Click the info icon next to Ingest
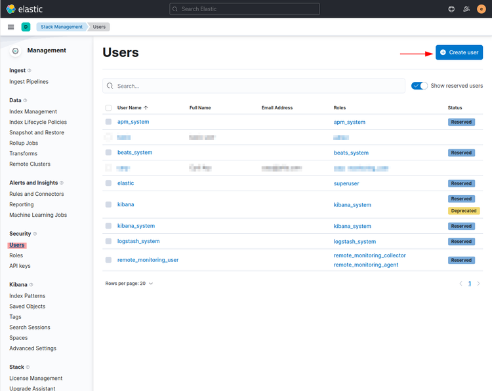The image size is (492, 391). [x=29, y=71]
